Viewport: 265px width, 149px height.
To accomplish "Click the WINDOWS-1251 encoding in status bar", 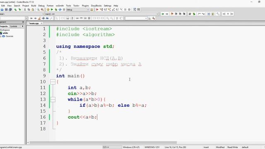I will [x=152, y=147].
